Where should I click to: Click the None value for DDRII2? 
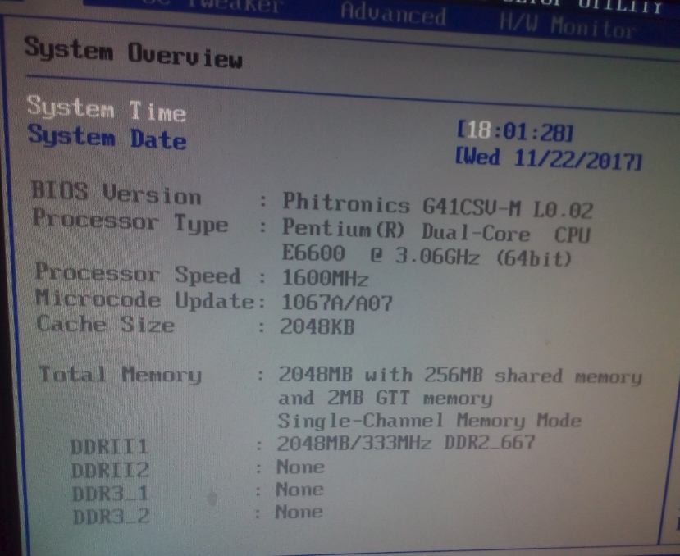(x=300, y=467)
